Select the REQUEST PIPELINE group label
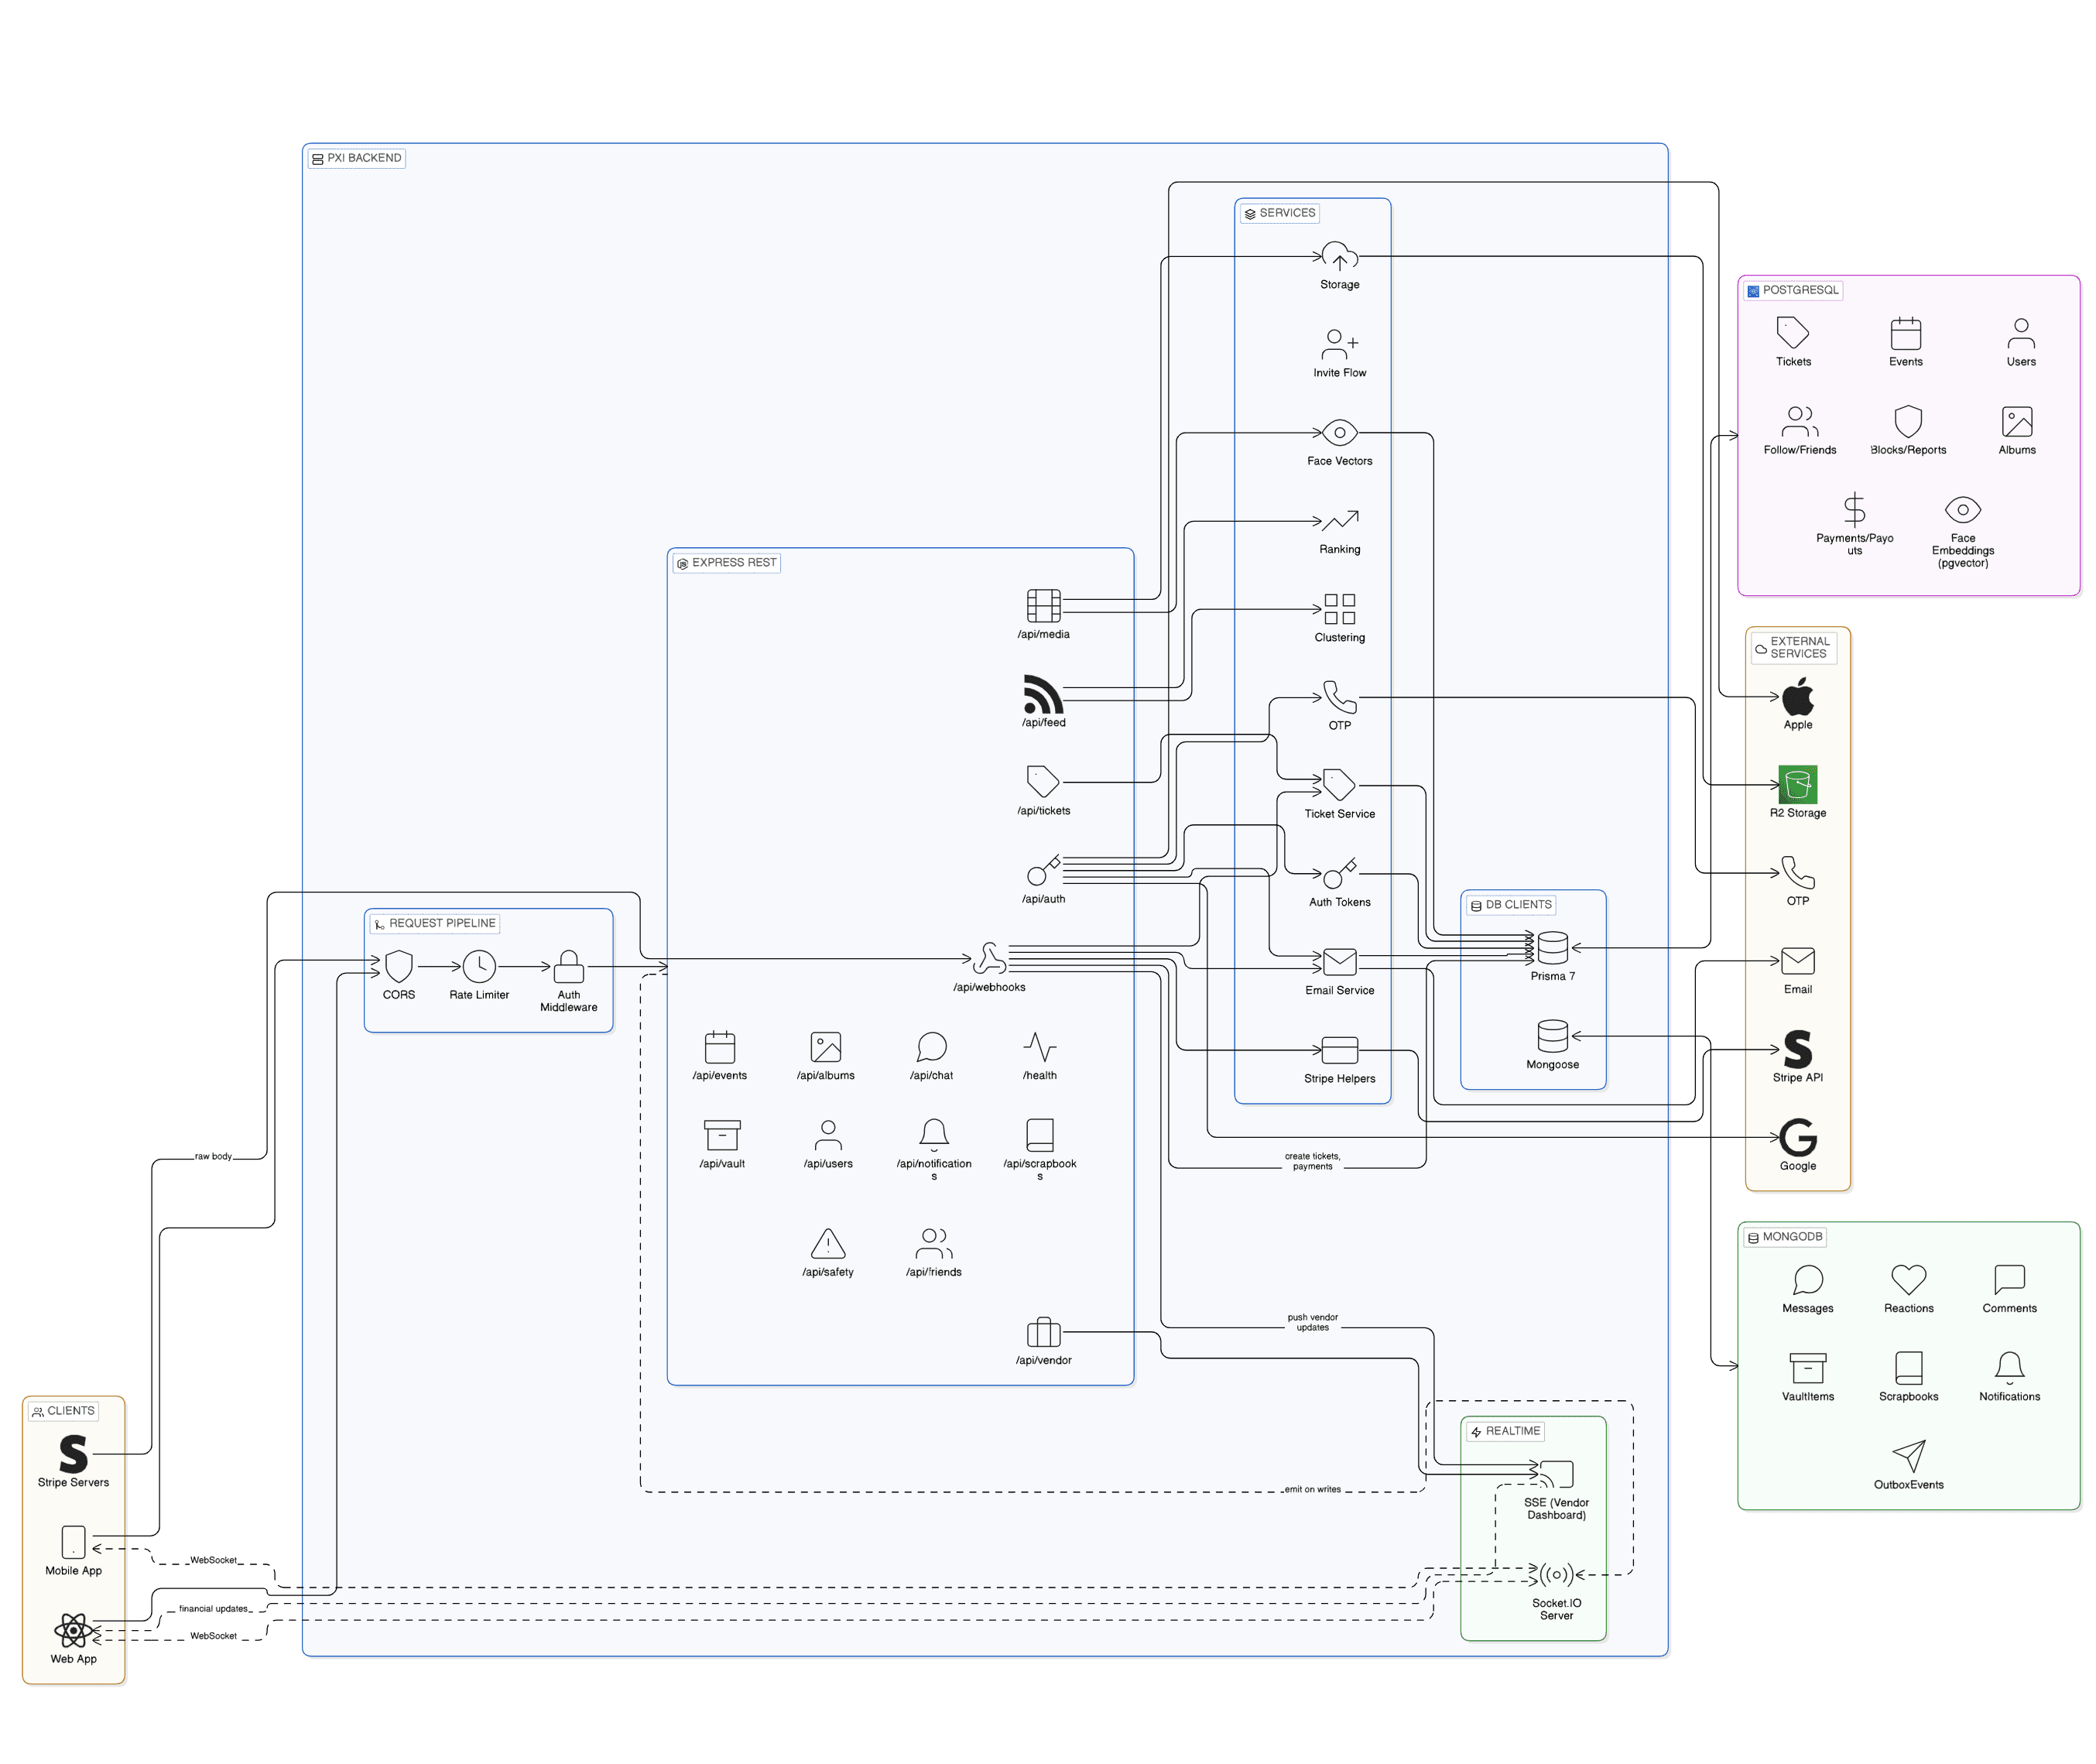Image resolution: width=2096 pixels, height=1764 pixels. 434,923
